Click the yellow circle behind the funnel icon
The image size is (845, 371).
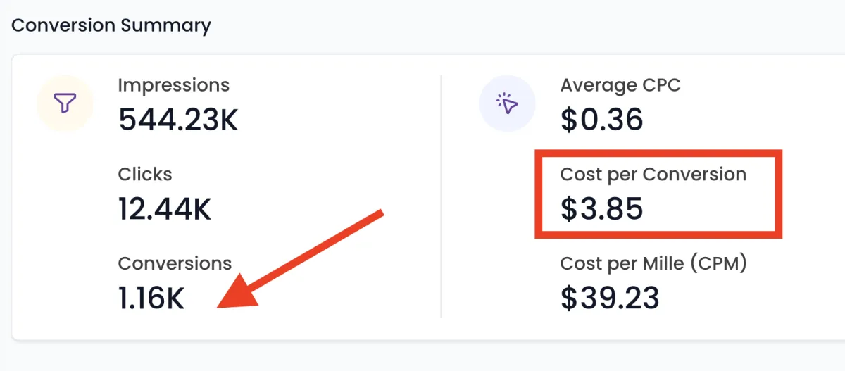[51, 116]
